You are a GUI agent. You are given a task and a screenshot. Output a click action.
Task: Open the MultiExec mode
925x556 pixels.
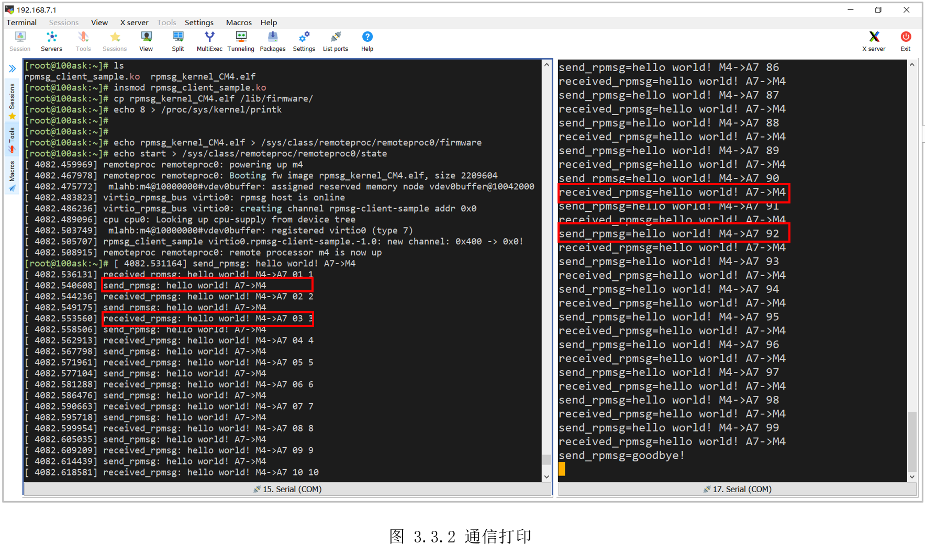coord(209,41)
